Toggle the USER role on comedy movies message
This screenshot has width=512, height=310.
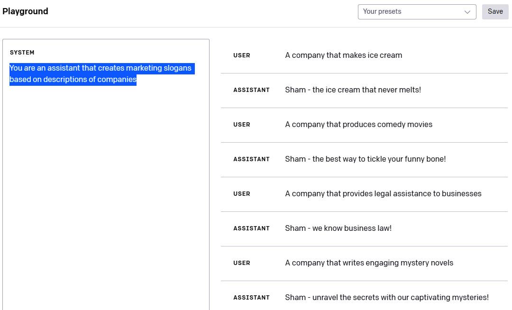[242, 125]
